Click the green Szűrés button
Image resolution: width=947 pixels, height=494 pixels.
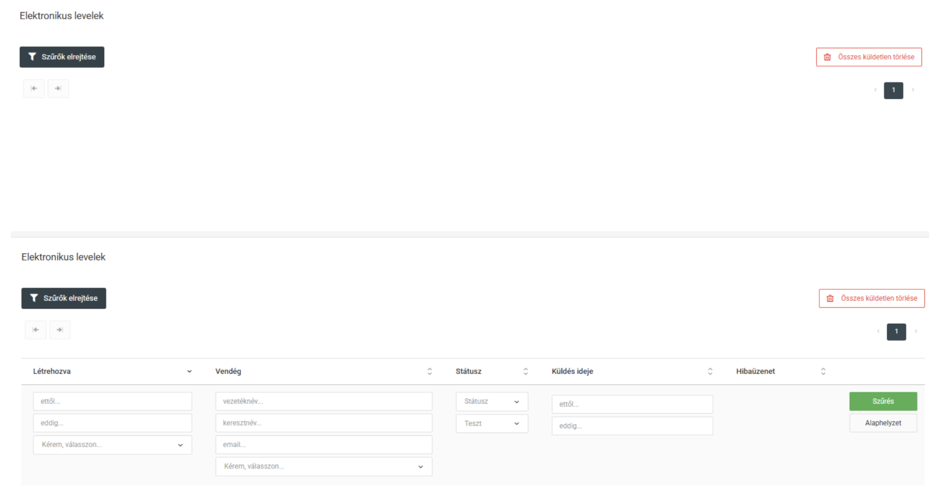[883, 402]
